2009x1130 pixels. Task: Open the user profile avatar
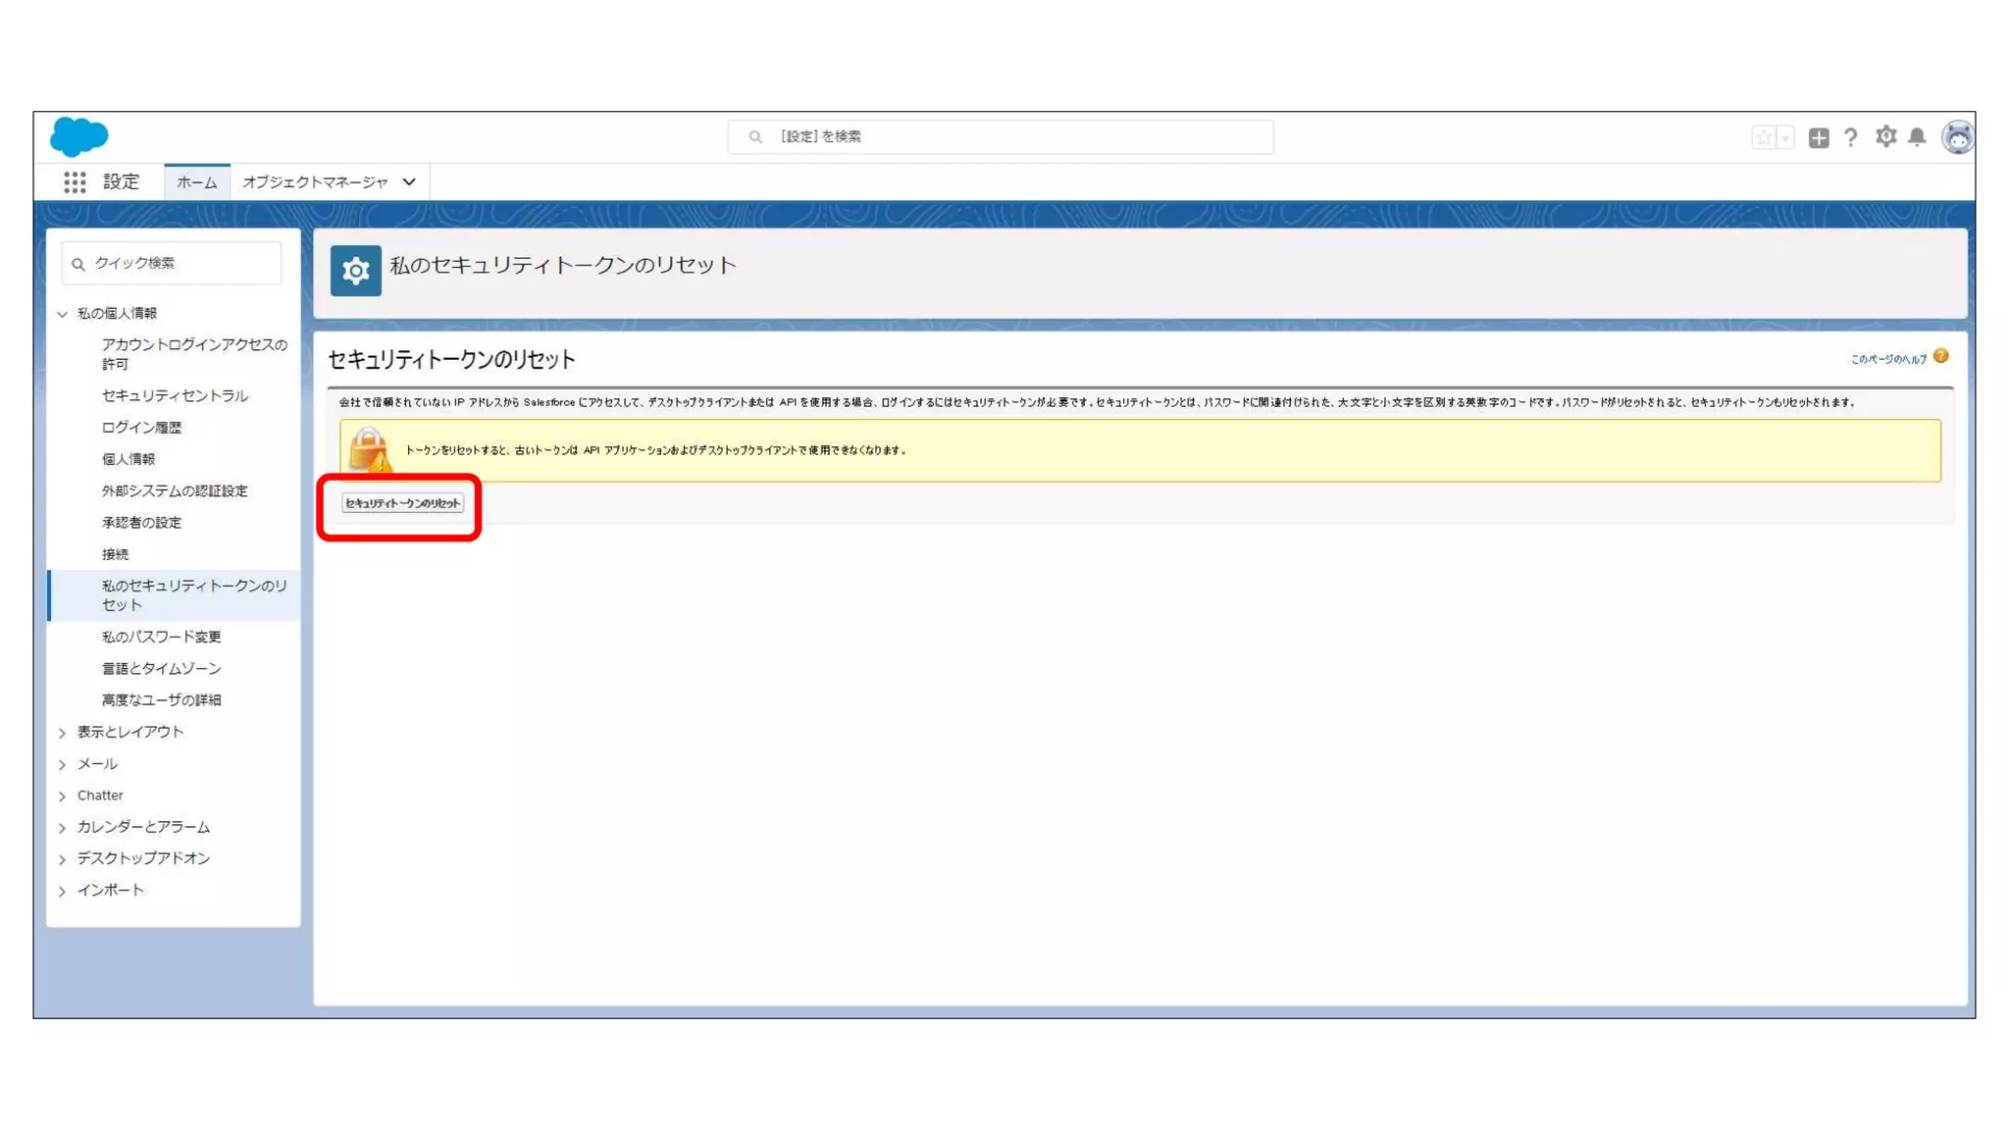pyautogui.click(x=1957, y=137)
